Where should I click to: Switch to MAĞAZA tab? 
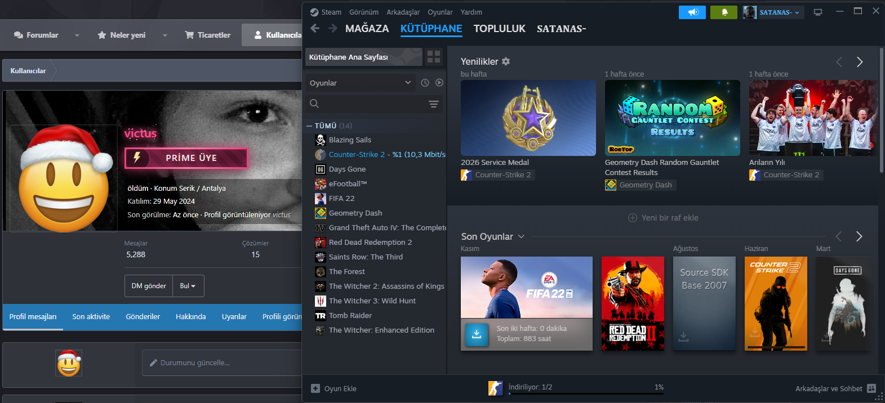click(367, 28)
